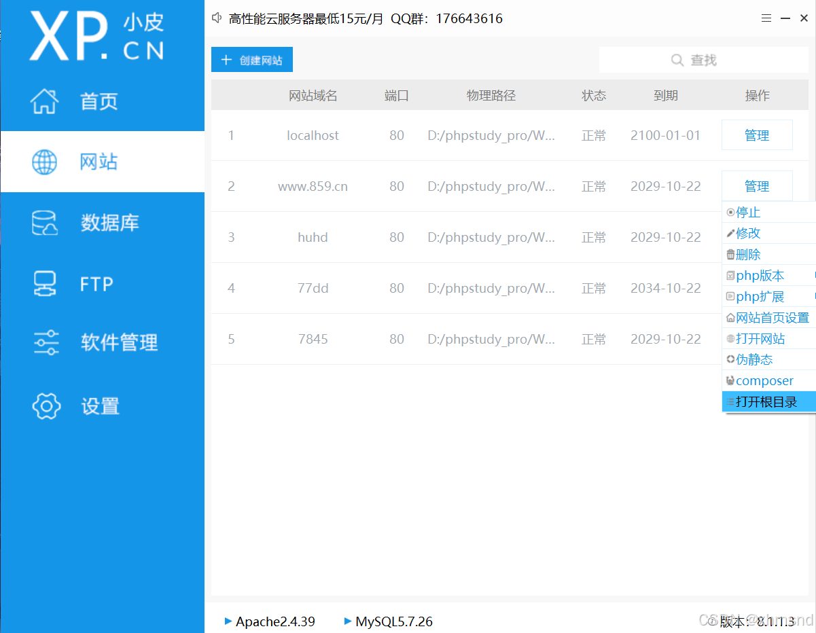Open the 设置 settings panel
The image size is (816, 633).
coord(99,405)
